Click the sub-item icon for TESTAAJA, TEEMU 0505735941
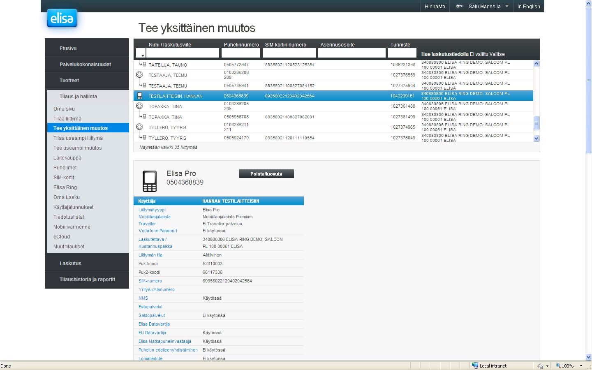This screenshot has height=370, width=592. coord(142,85)
